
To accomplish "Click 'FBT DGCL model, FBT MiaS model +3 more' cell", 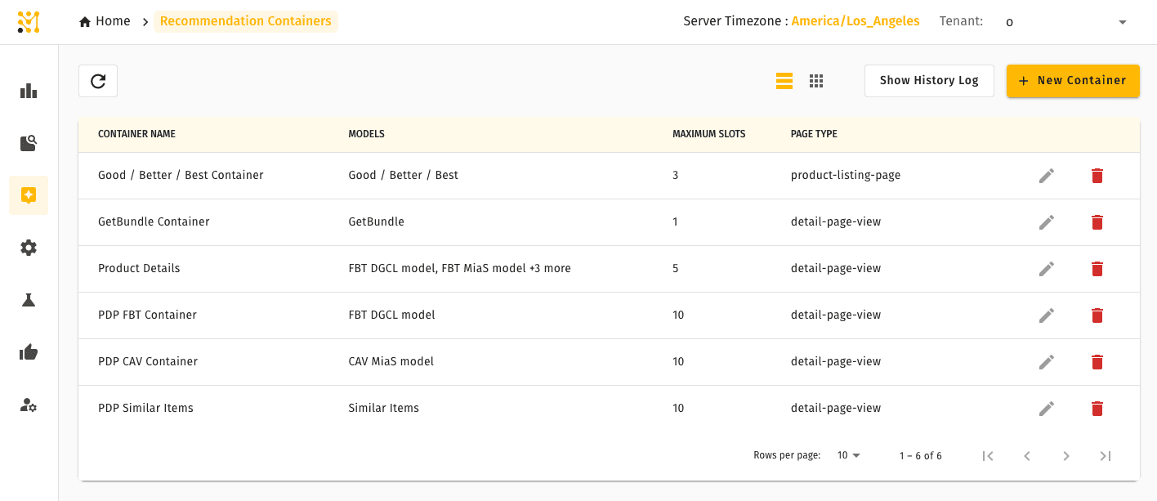I will click(x=459, y=269).
